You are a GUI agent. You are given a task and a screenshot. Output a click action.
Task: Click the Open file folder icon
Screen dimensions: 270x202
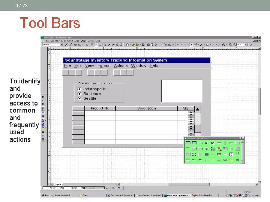(133, 45)
